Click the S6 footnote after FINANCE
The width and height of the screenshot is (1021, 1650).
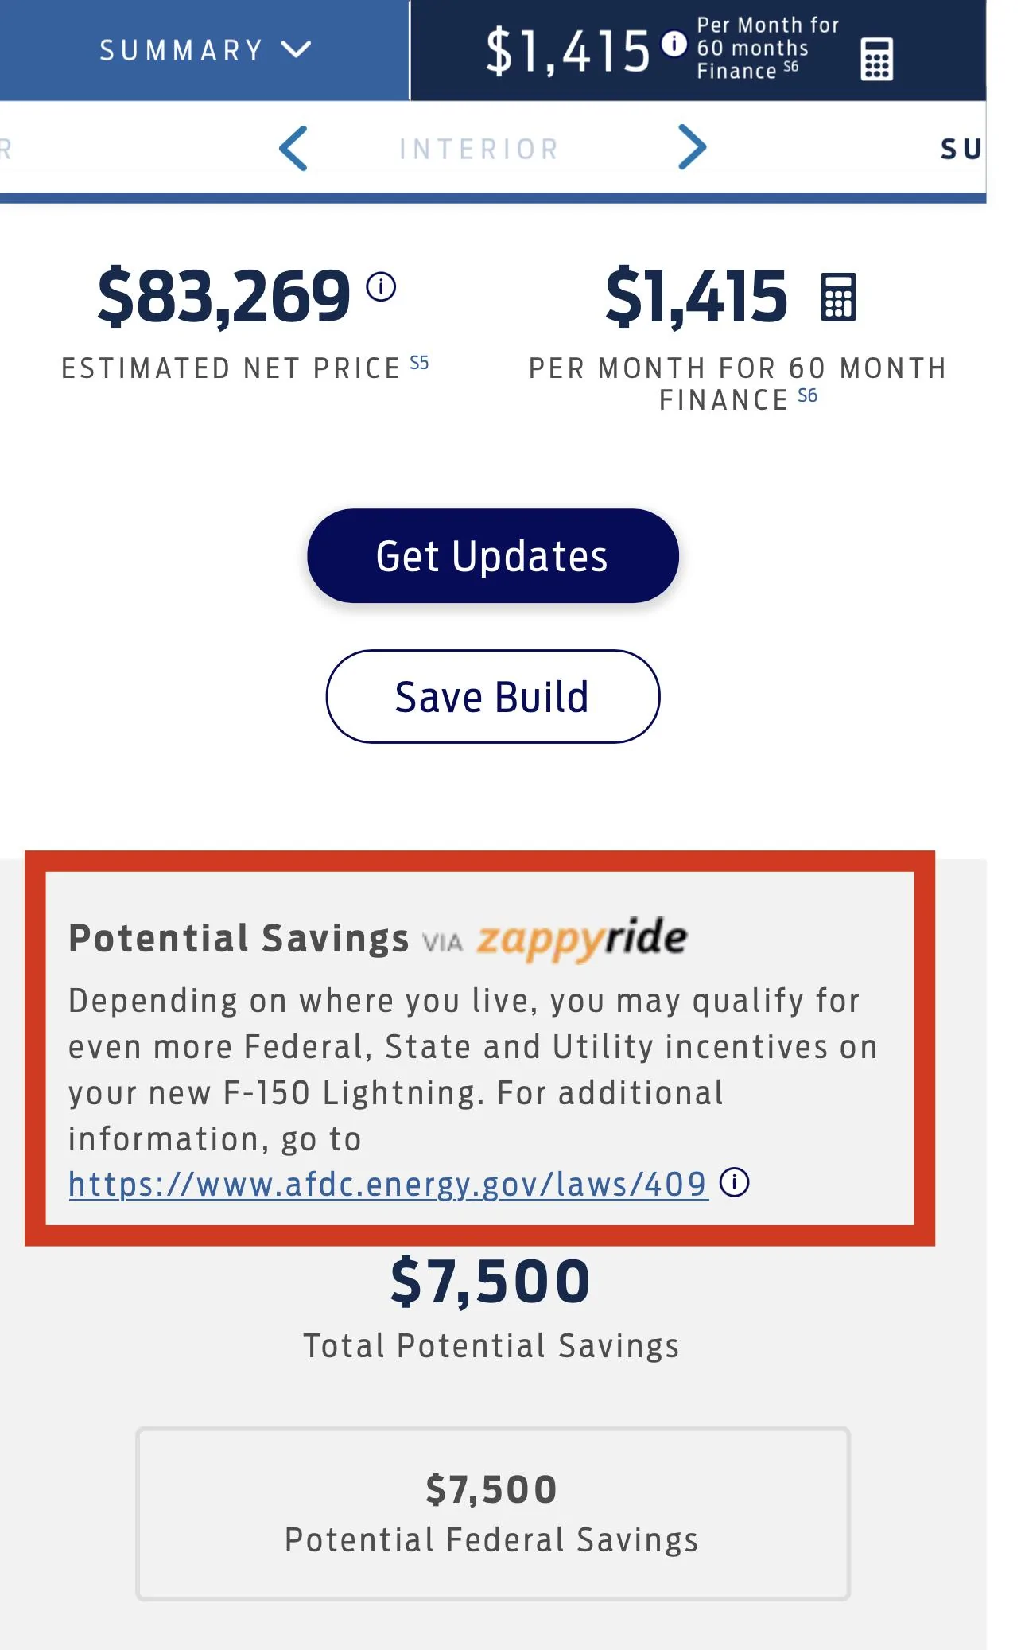pyautogui.click(x=807, y=396)
